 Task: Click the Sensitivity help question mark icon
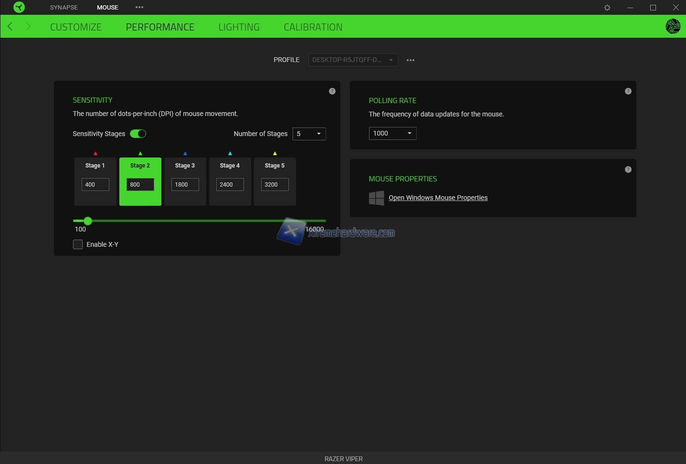click(332, 91)
